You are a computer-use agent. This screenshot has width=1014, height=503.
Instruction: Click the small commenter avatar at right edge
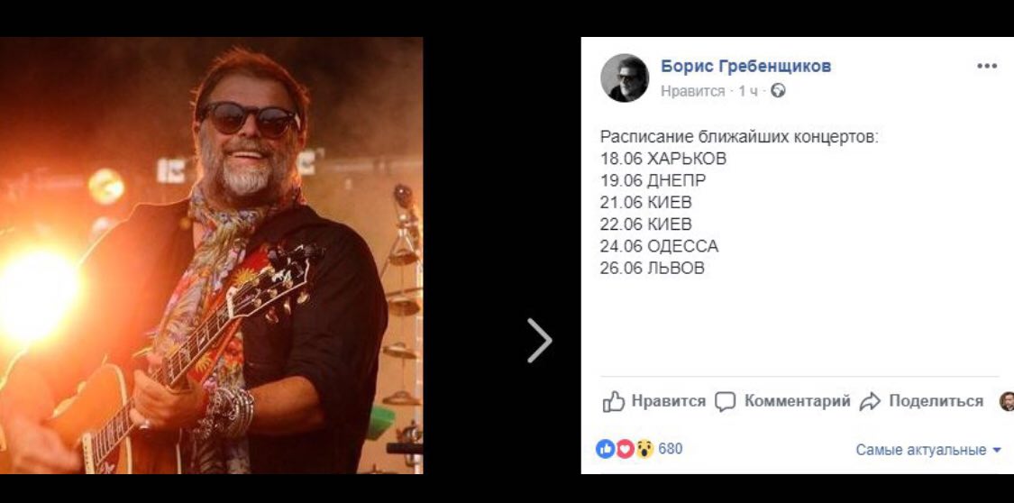point(1007,401)
